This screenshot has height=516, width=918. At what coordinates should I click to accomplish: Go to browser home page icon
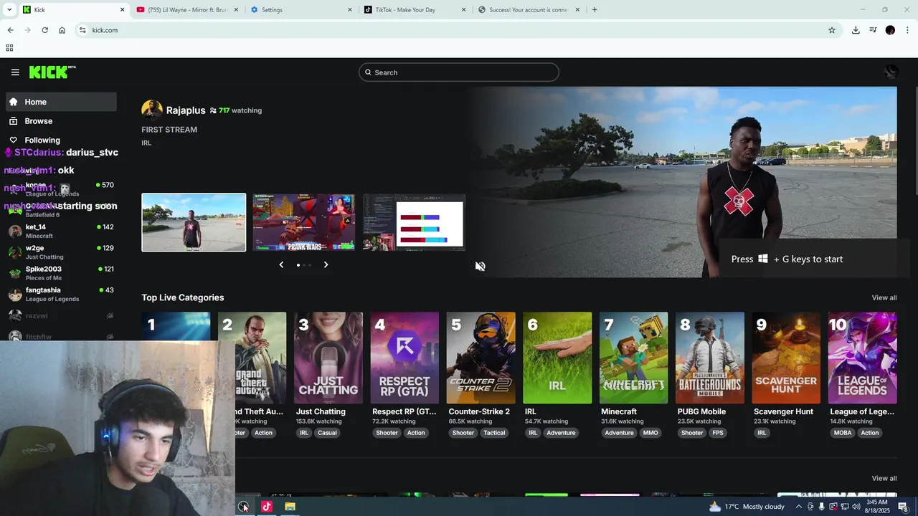(x=62, y=30)
